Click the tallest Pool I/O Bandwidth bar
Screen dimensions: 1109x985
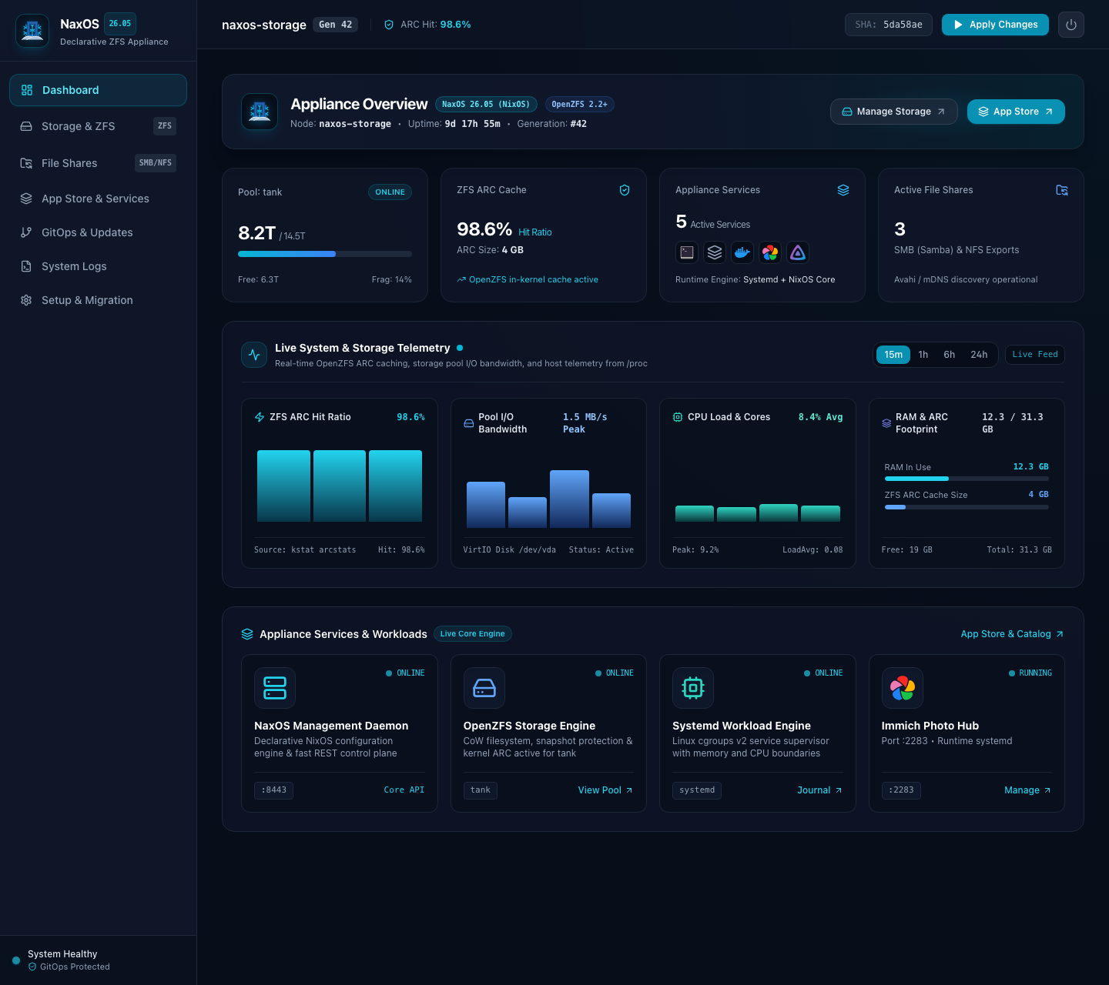click(569, 499)
